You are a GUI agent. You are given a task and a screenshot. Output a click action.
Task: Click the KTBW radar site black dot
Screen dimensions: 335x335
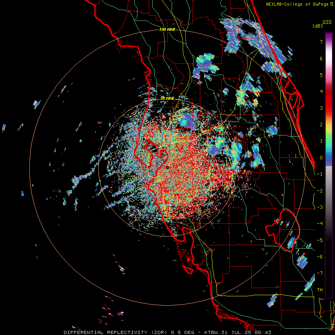(x=167, y=167)
